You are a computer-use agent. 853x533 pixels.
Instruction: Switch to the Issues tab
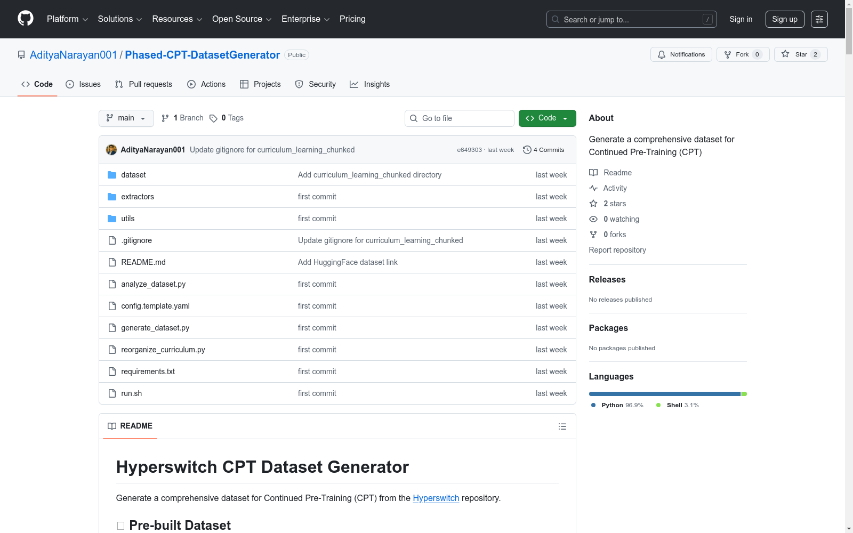(x=83, y=84)
